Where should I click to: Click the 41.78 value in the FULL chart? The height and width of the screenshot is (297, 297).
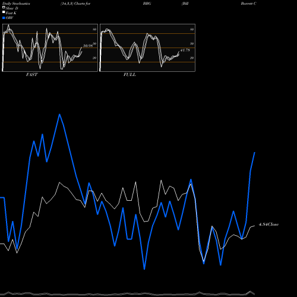185,50
